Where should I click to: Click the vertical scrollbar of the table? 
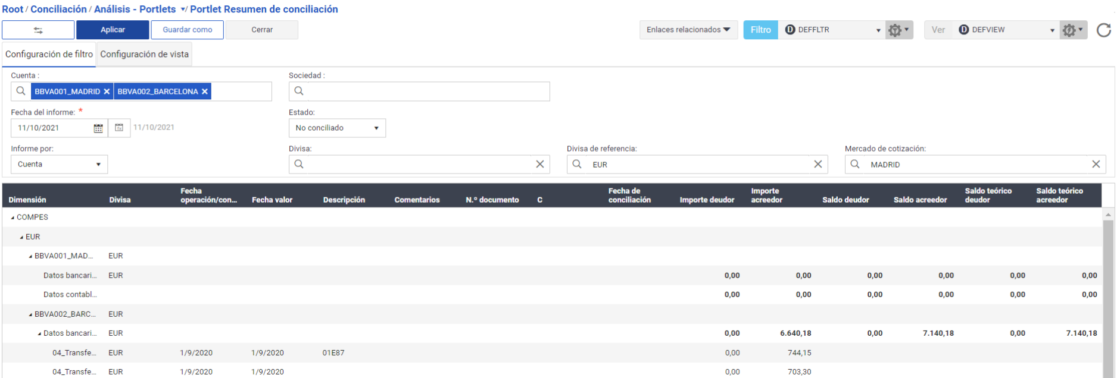(1107, 297)
